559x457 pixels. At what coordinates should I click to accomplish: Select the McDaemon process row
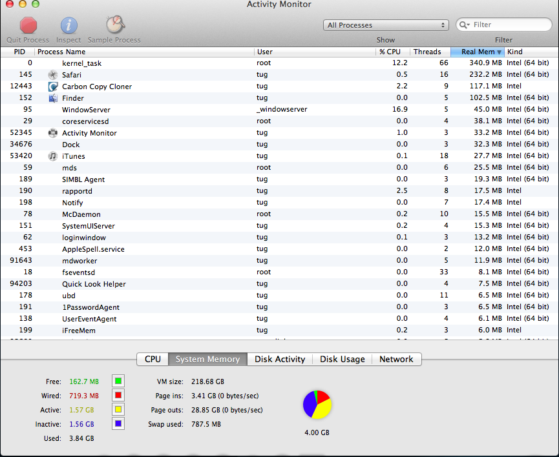279,214
